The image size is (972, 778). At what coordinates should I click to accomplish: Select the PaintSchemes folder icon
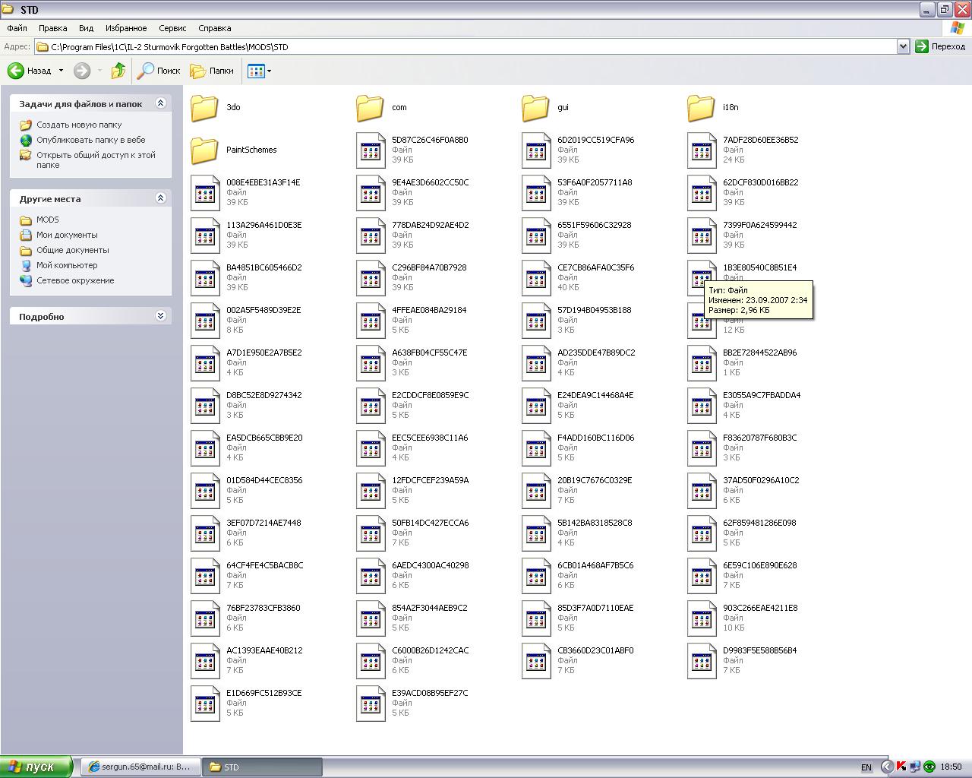[x=205, y=150]
